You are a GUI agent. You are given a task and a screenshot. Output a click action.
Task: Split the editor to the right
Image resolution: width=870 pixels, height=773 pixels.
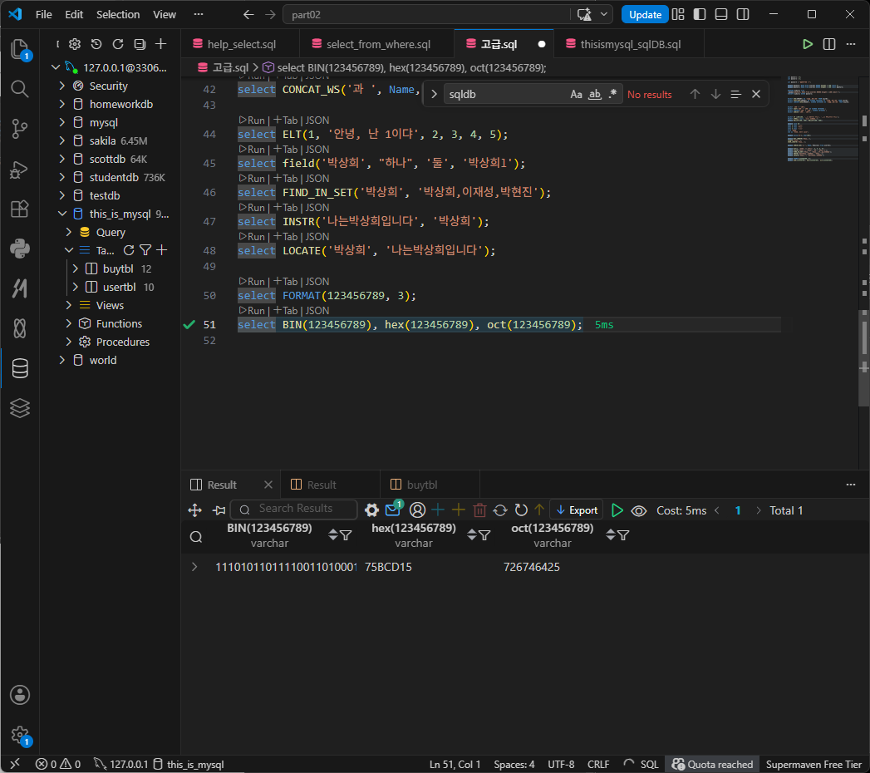tap(829, 44)
